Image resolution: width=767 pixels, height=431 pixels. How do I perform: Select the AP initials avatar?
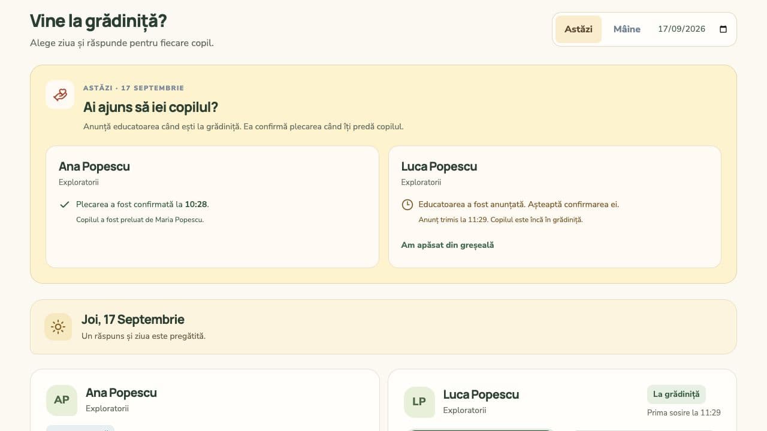[62, 400]
